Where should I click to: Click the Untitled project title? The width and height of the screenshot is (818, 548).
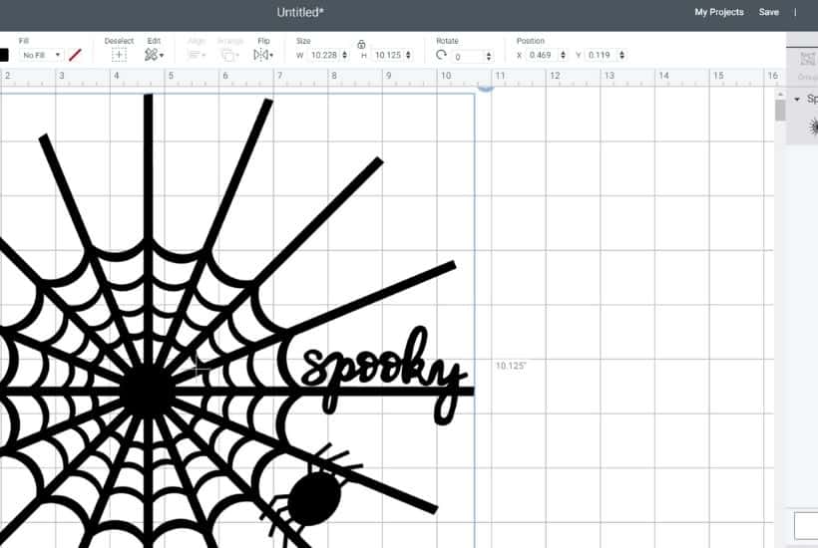(x=300, y=13)
